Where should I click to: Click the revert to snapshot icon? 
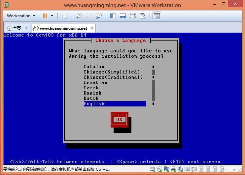tap(89, 16)
